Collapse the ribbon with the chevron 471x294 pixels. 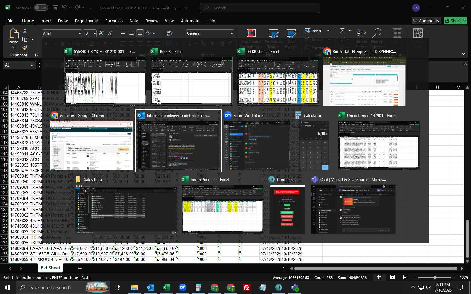coord(463,53)
